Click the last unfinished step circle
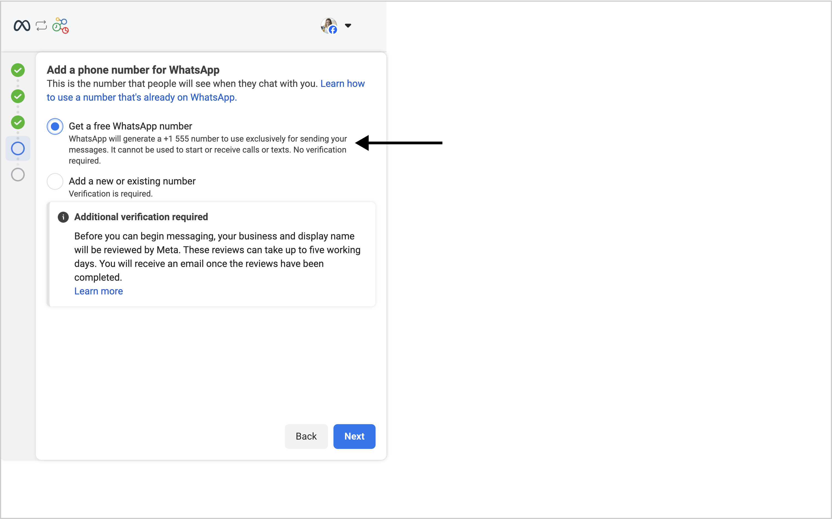The image size is (832, 519). coord(18,175)
